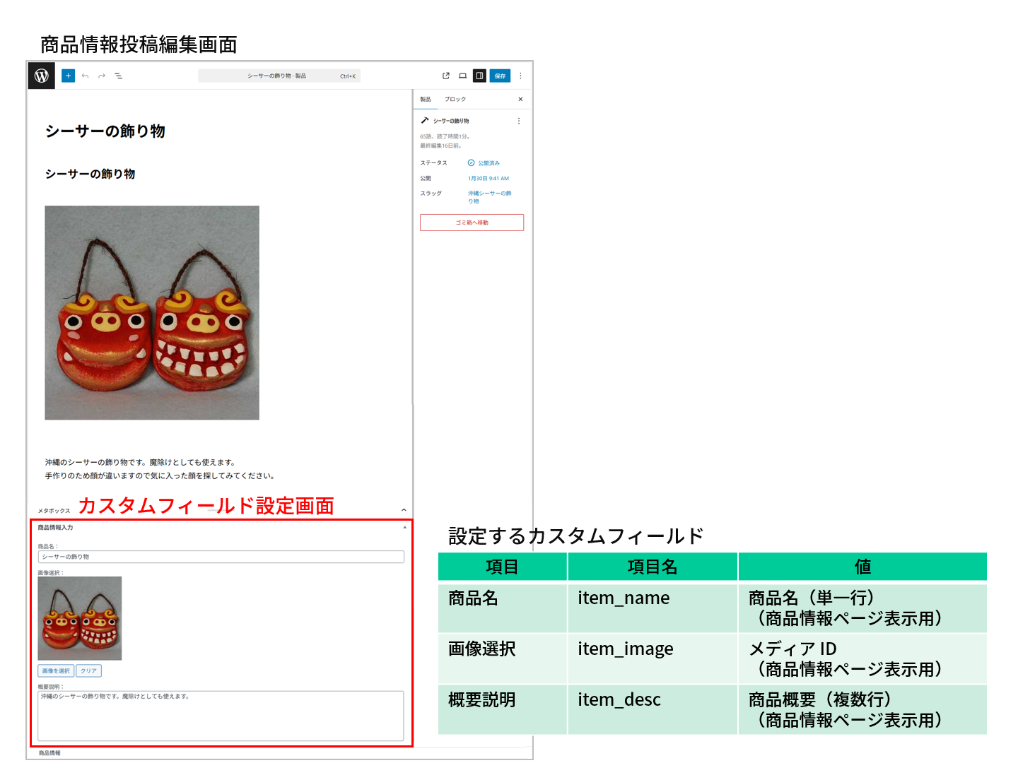Click the 公開済み status link
1018x763 pixels.
pos(488,163)
